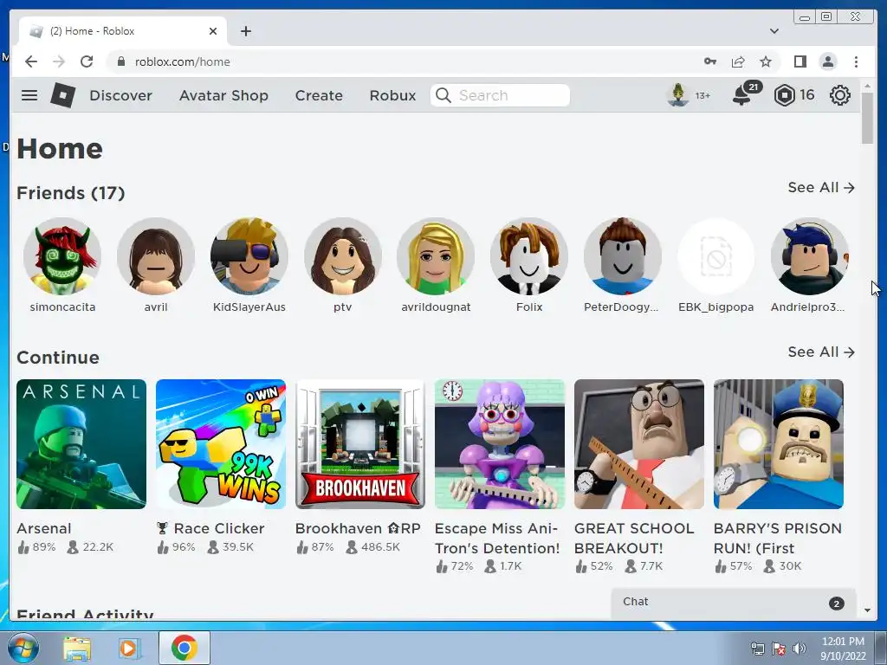Open Windows Media Player from taskbar
887x665 pixels.
[129, 649]
